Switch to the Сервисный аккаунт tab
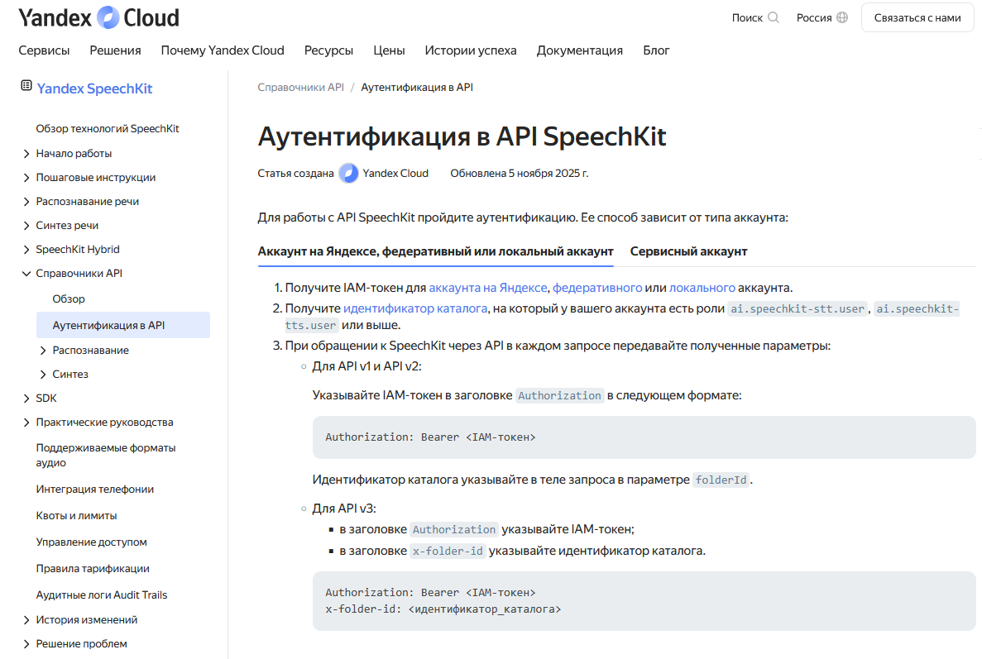Screen dimensions: 982x659 click(688, 251)
